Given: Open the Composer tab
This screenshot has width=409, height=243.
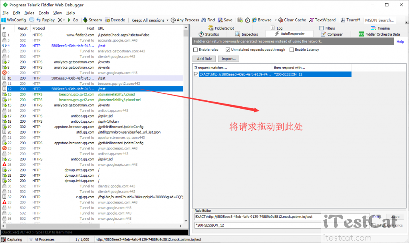Looking at the screenshot, I should [332, 34].
